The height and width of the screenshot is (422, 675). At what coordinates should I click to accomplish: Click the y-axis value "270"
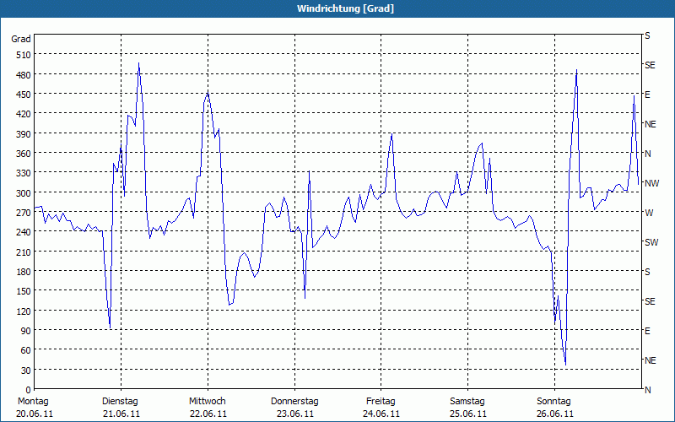tap(24, 213)
